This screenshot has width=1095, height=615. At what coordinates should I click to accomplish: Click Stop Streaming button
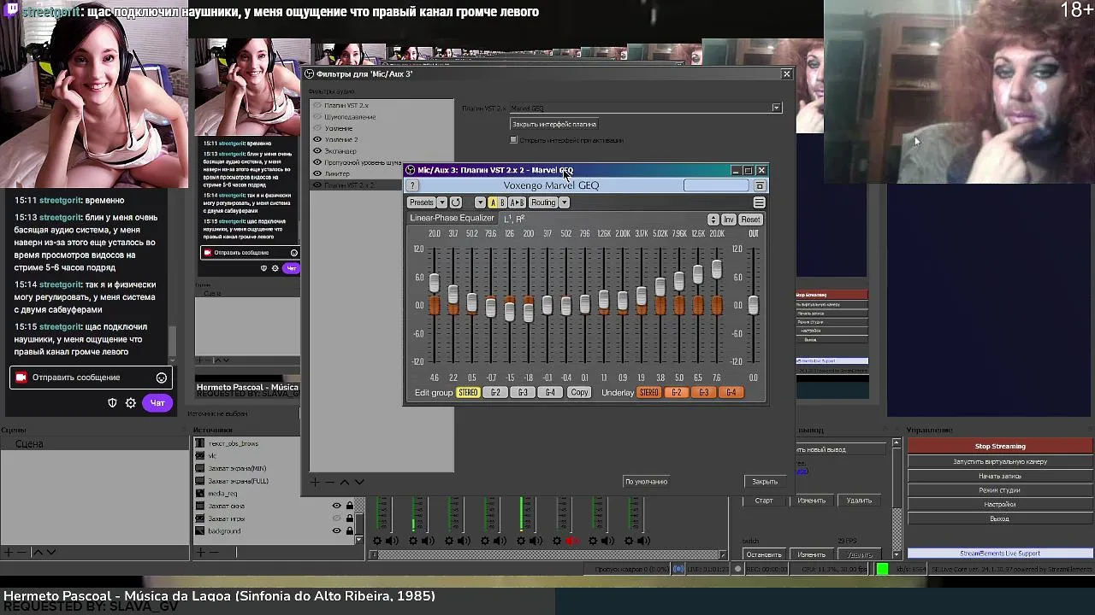coord(1000,446)
